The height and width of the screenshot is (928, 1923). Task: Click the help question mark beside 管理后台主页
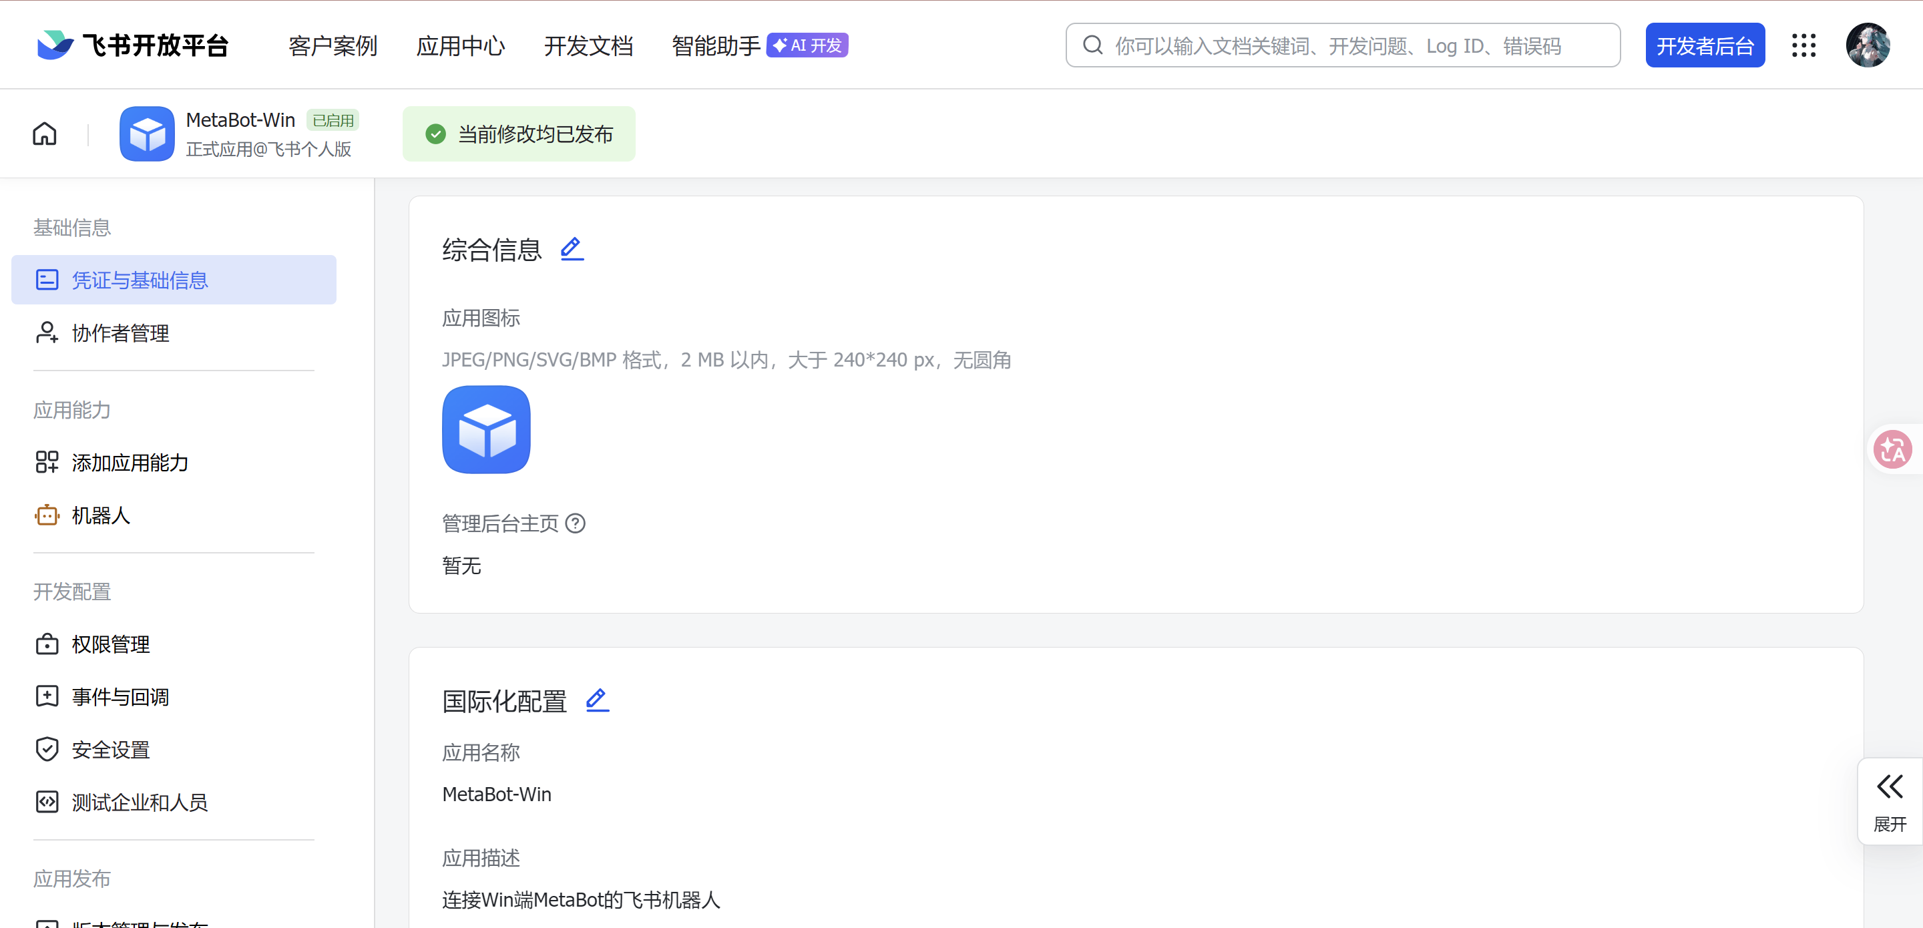pos(576,523)
